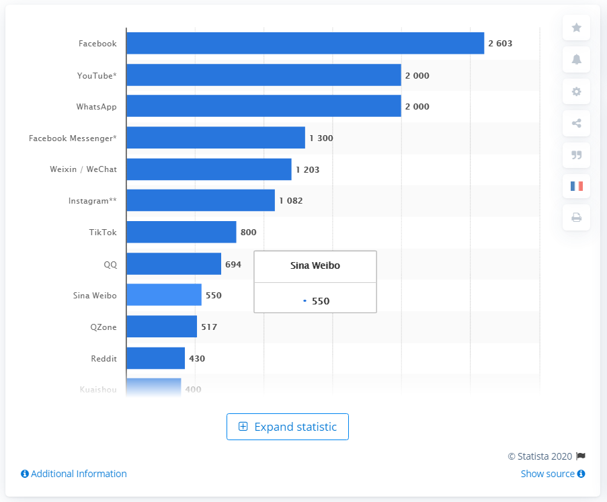607x502 pixels.
Task: Click the Facebook Messenger* axis label
Action: (73, 138)
